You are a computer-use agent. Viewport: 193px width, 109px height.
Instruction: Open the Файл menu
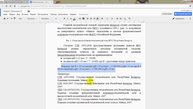click(5, 15)
